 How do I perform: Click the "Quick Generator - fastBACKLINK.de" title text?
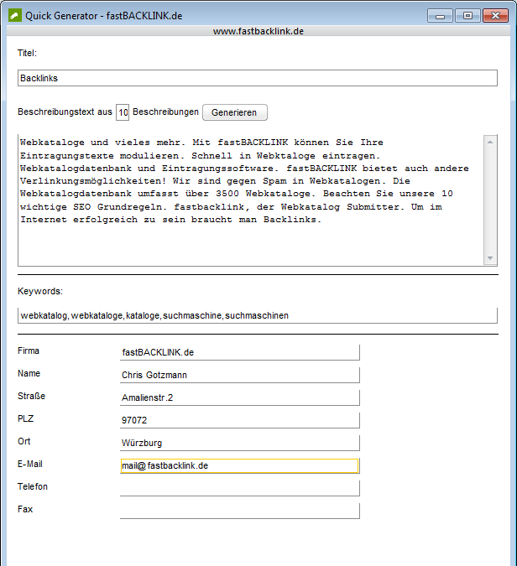pos(104,16)
